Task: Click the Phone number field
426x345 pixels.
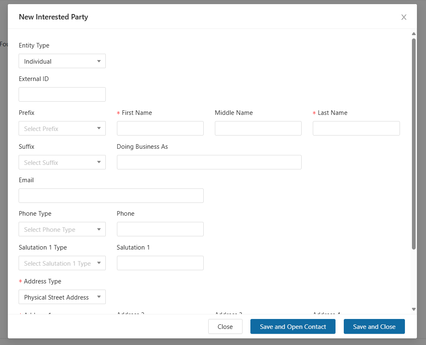Action: 160,229
